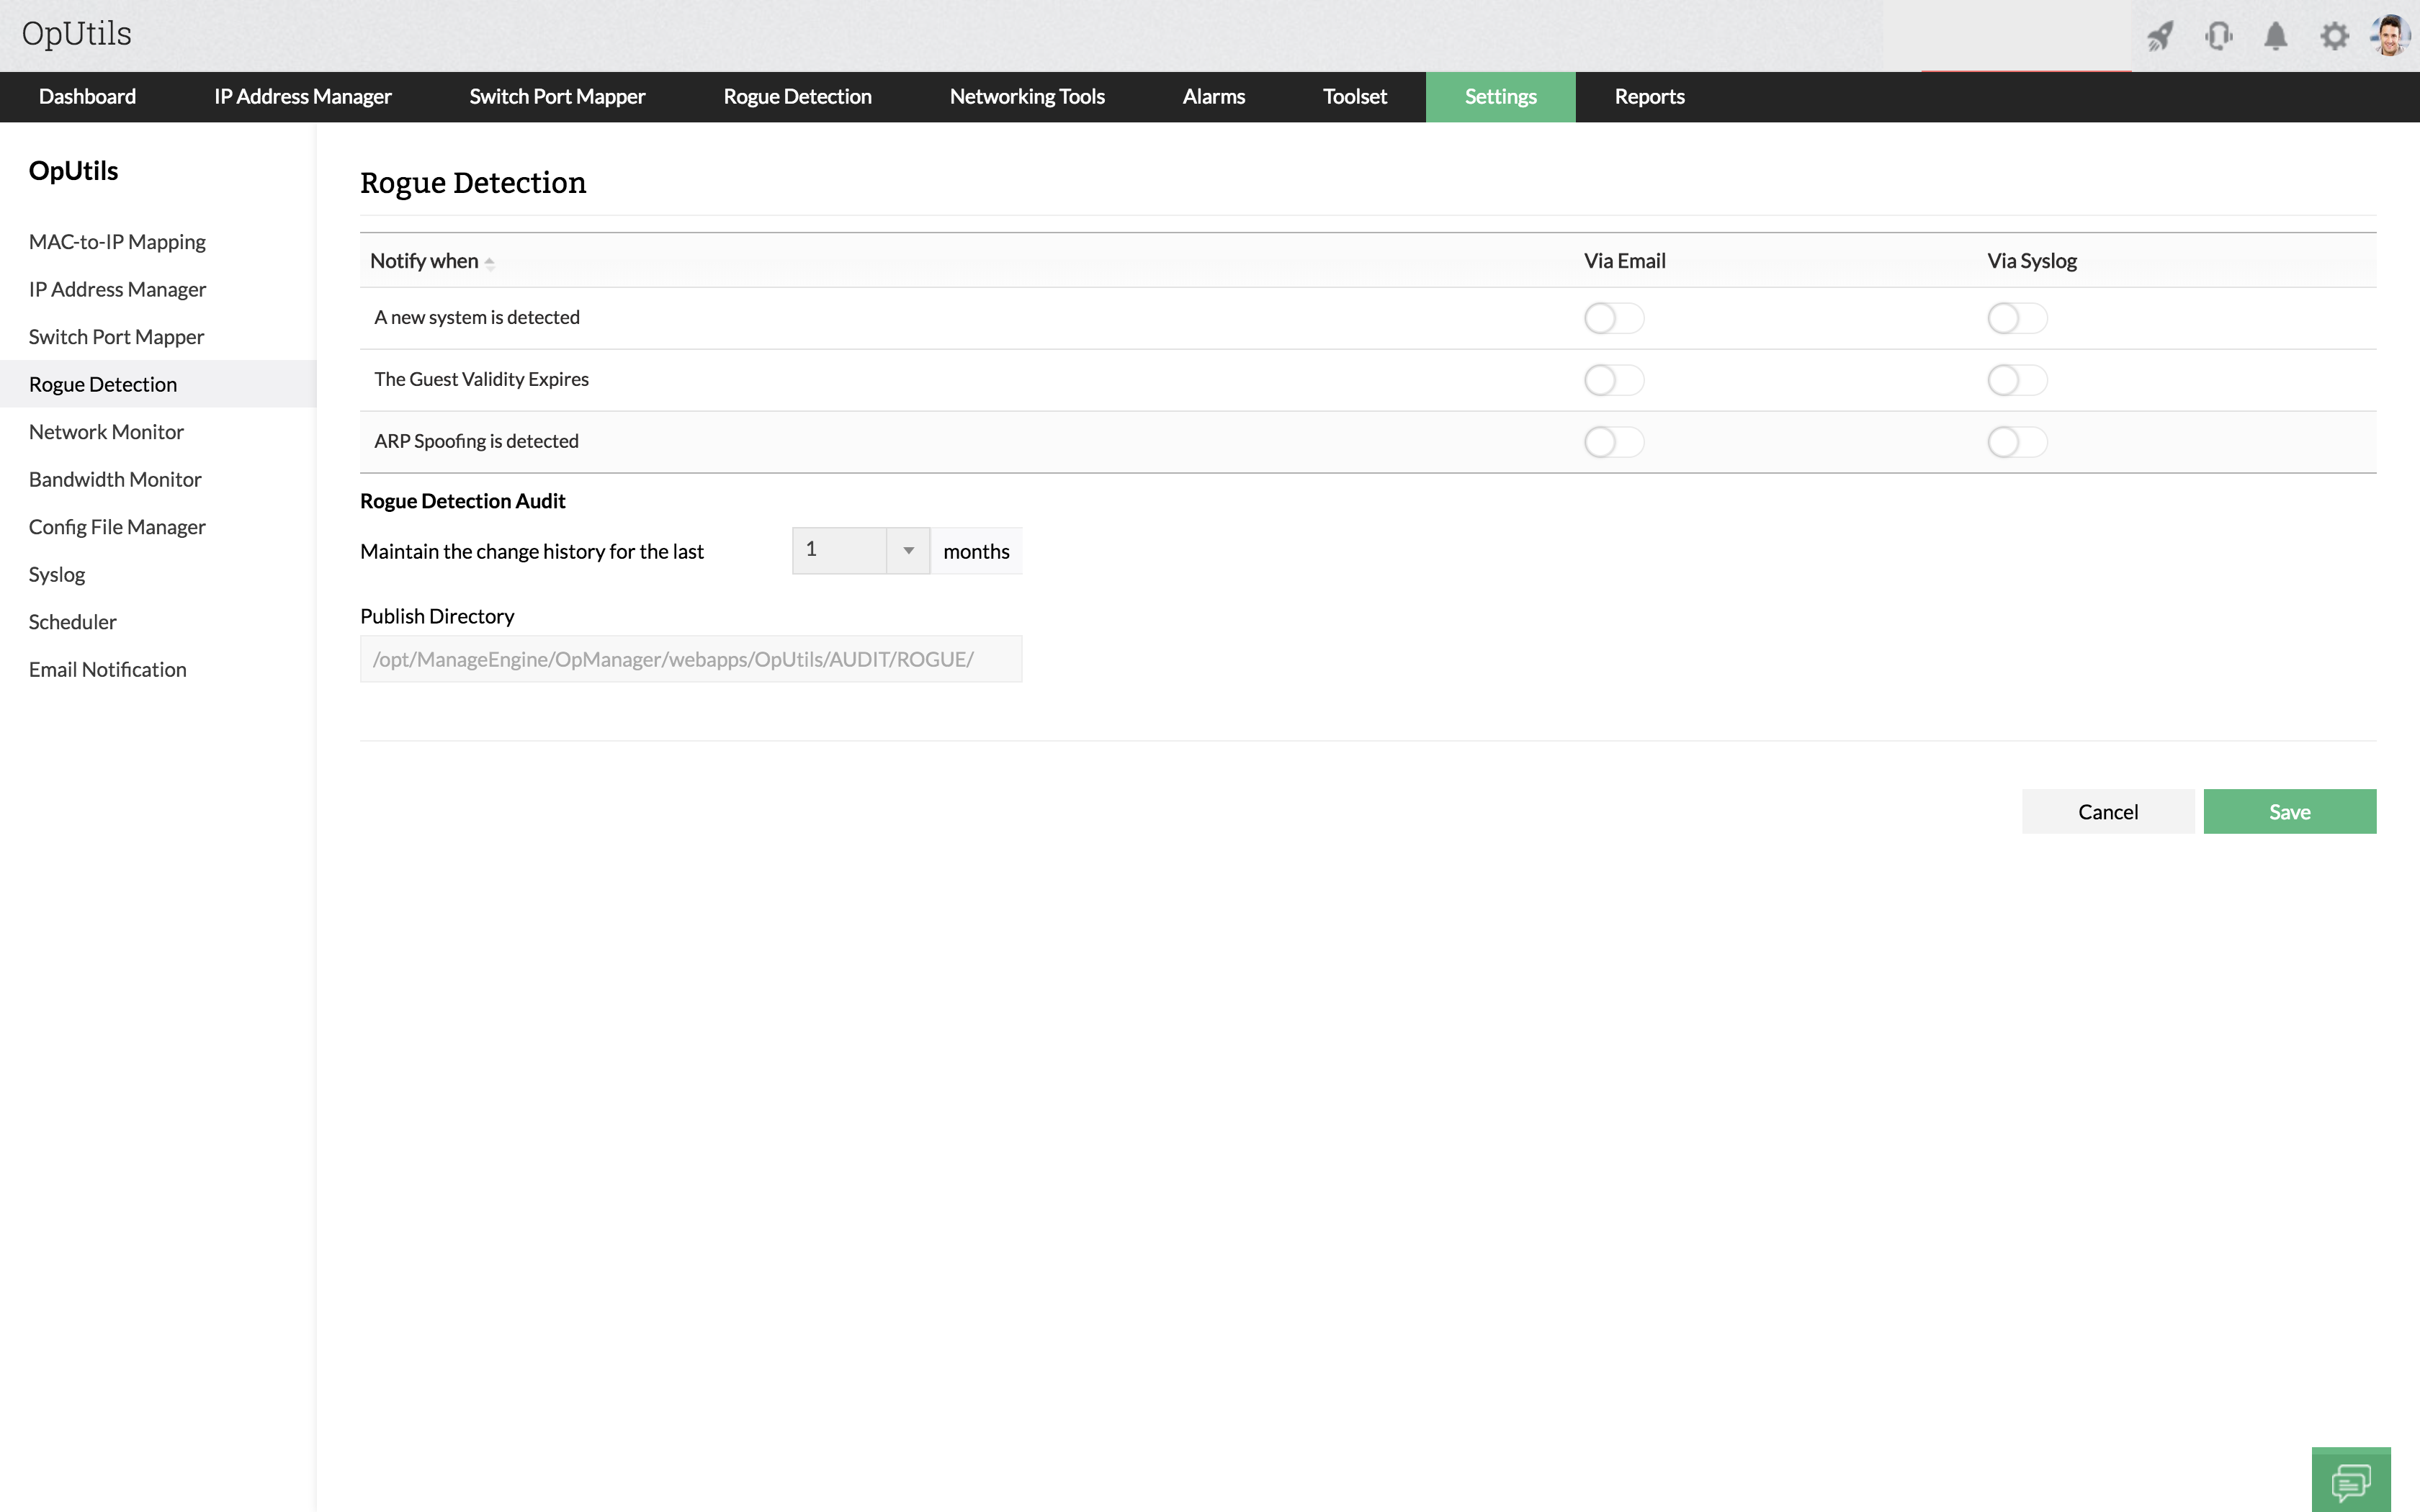
Task: Enable syslog for Guest Validity Expires
Action: [2016, 380]
